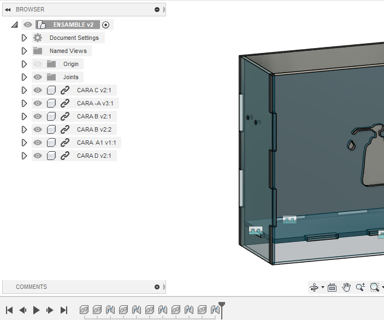The image size is (384, 320).
Task: Select the second inserted-component feature in timeline
Action: pyautogui.click(x=97, y=310)
